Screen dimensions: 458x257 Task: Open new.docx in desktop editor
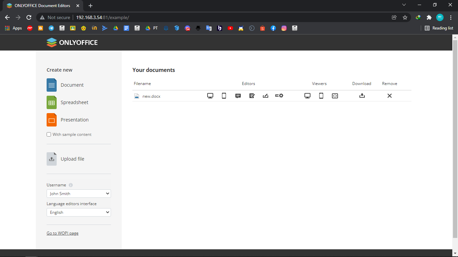point(210,96)
